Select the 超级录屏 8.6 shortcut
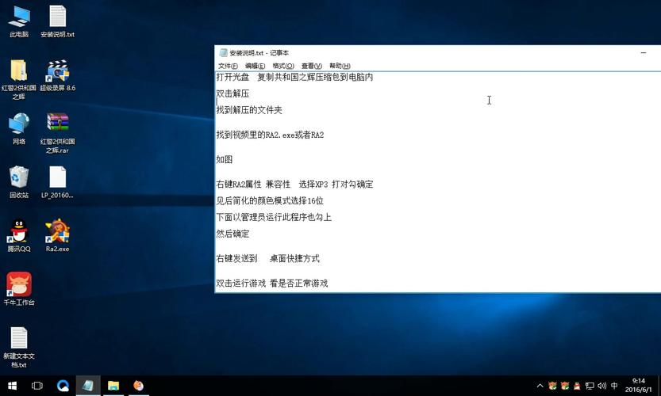Screen dimensions: 661x396 [57, 76]
